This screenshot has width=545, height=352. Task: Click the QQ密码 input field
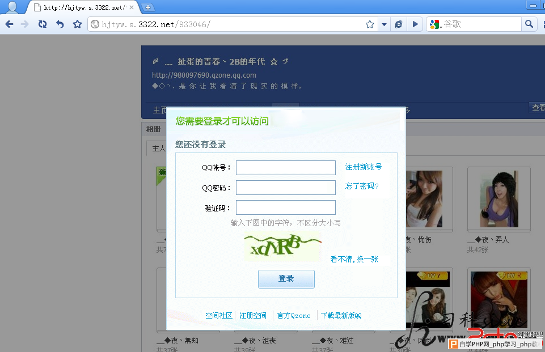point(286,188)
